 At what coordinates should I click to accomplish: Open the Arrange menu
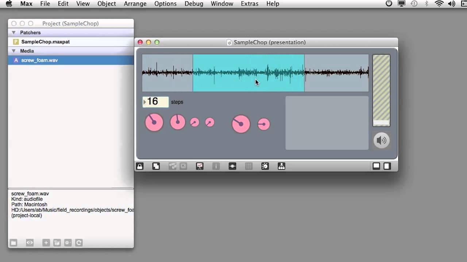point(135,4)
